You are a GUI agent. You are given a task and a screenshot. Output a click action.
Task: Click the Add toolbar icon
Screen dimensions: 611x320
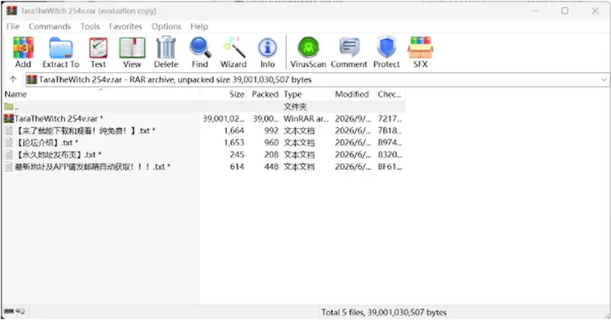coord(23,52)
